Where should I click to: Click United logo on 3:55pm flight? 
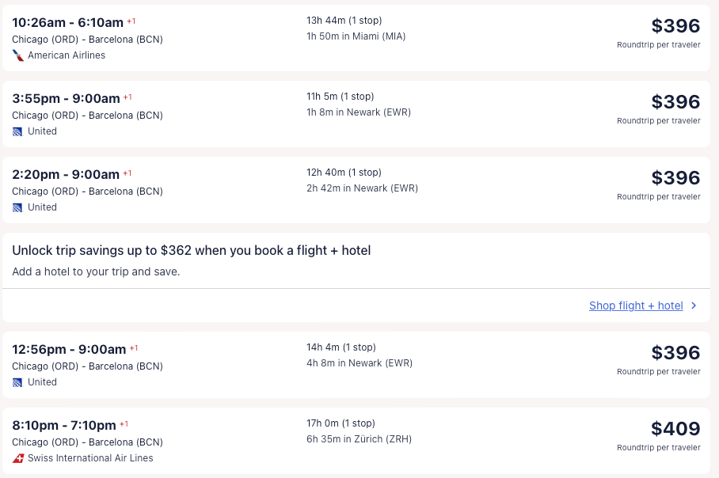pos(17,131)
